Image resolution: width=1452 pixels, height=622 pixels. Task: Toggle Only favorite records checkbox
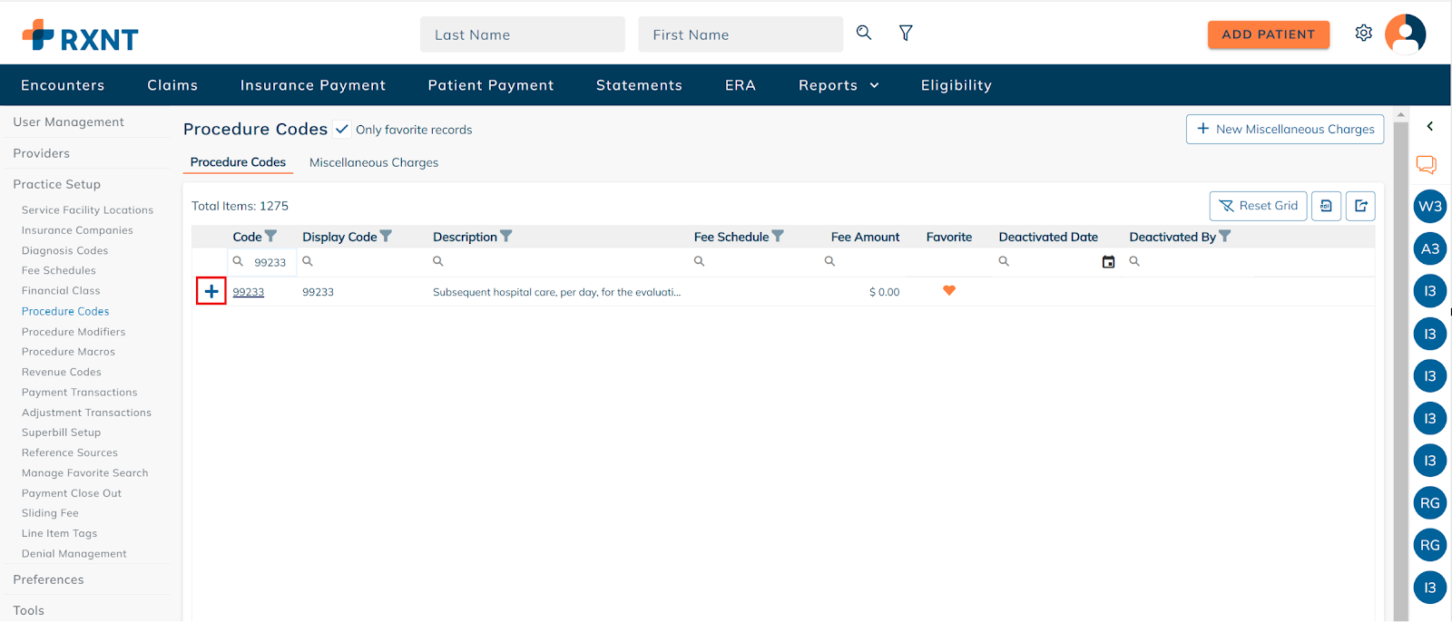coord(342,130)
